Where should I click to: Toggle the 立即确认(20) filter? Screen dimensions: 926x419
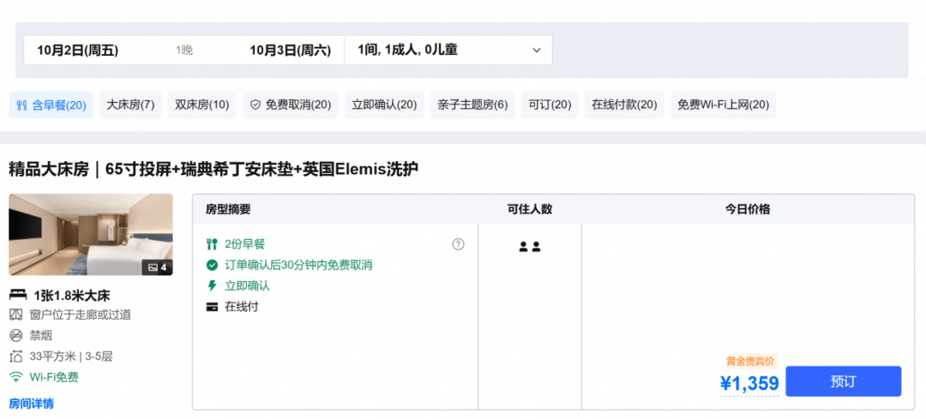click(384, 105)
